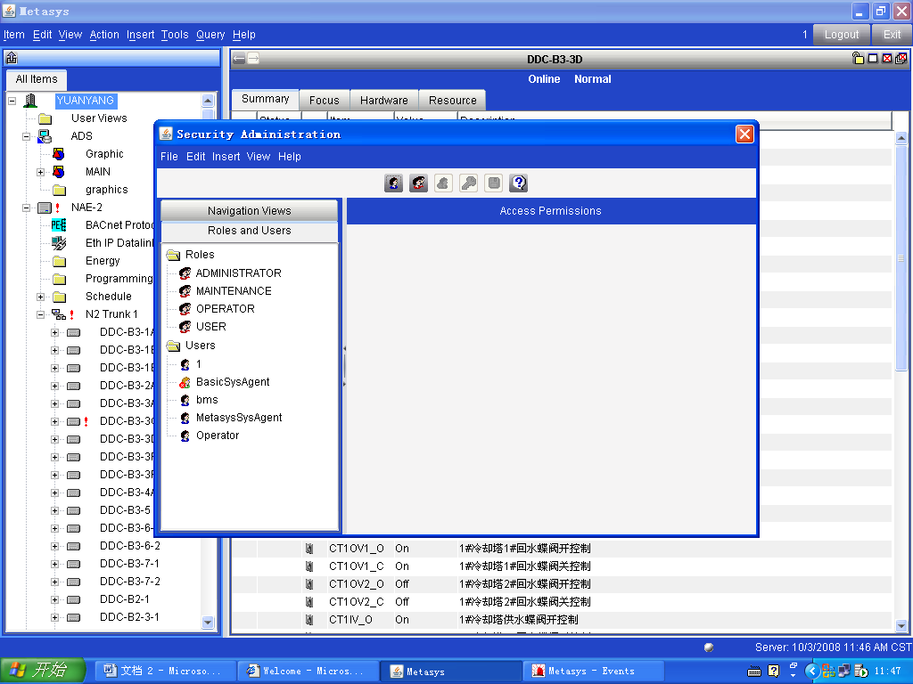
Task: Open the Windows Start button
Action: click(43, 671)
